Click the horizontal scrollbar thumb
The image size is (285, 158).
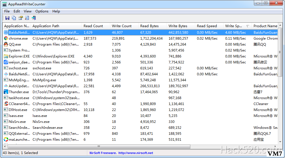pyautogui.click(x=99, y=146)
